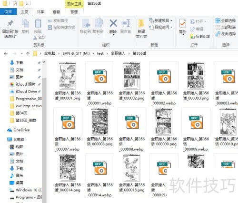The width and height of the screenshot is (238, 203).
Task: Click 全职猎人 breadcrumb in address bar
Action: click(118, 53)
